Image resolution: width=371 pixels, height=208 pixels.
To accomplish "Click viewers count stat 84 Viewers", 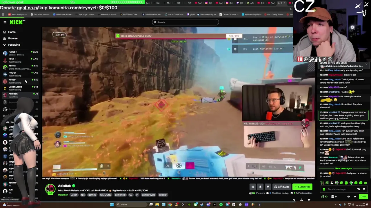I will click(257, 193).
